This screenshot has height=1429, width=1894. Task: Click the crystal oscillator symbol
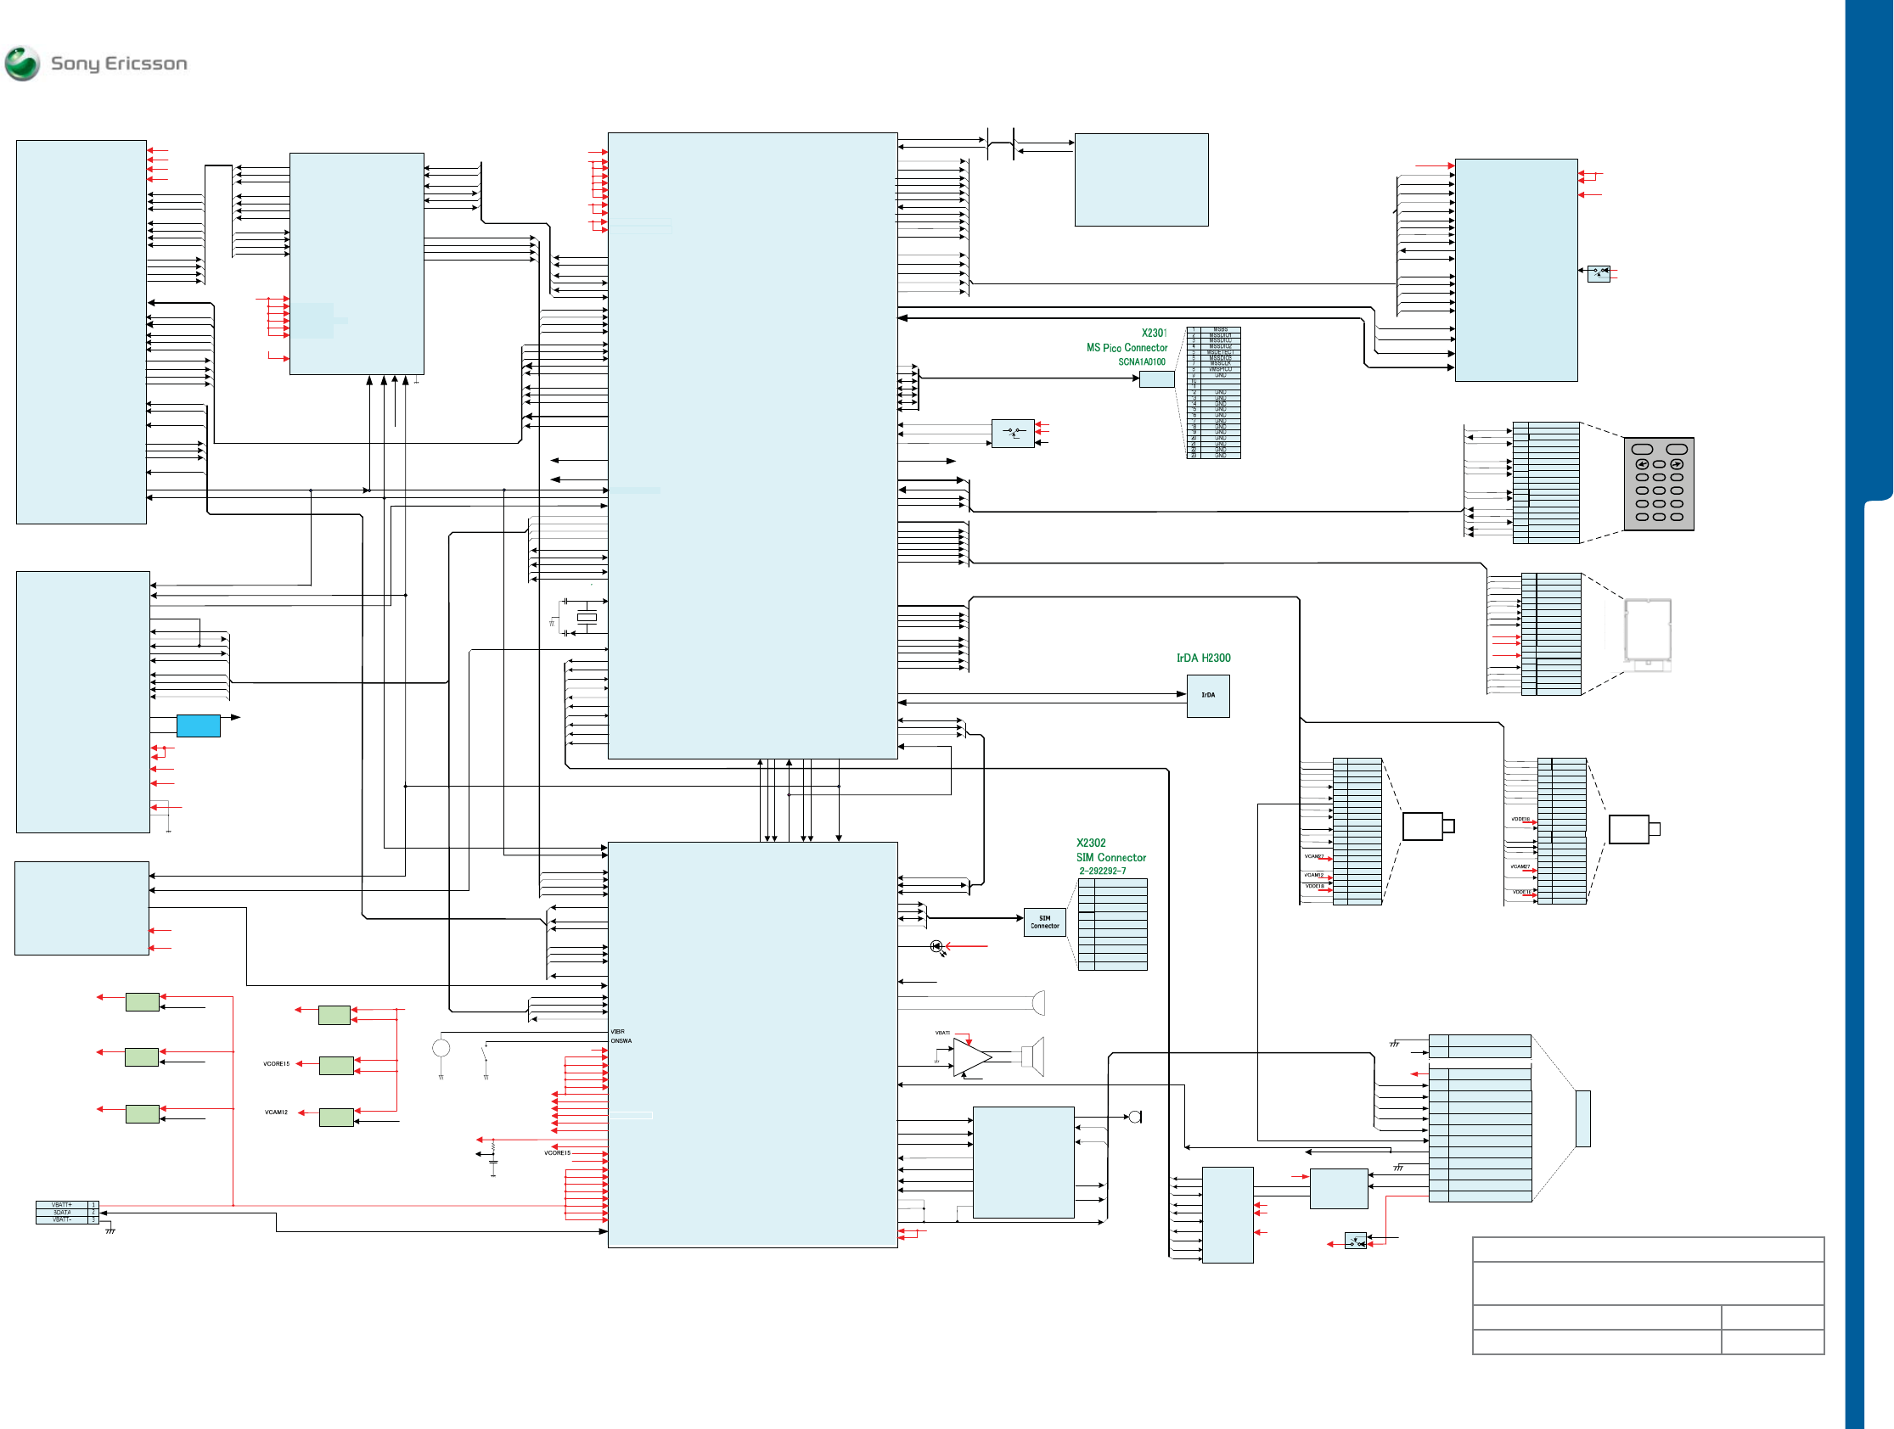coord(587,618)
